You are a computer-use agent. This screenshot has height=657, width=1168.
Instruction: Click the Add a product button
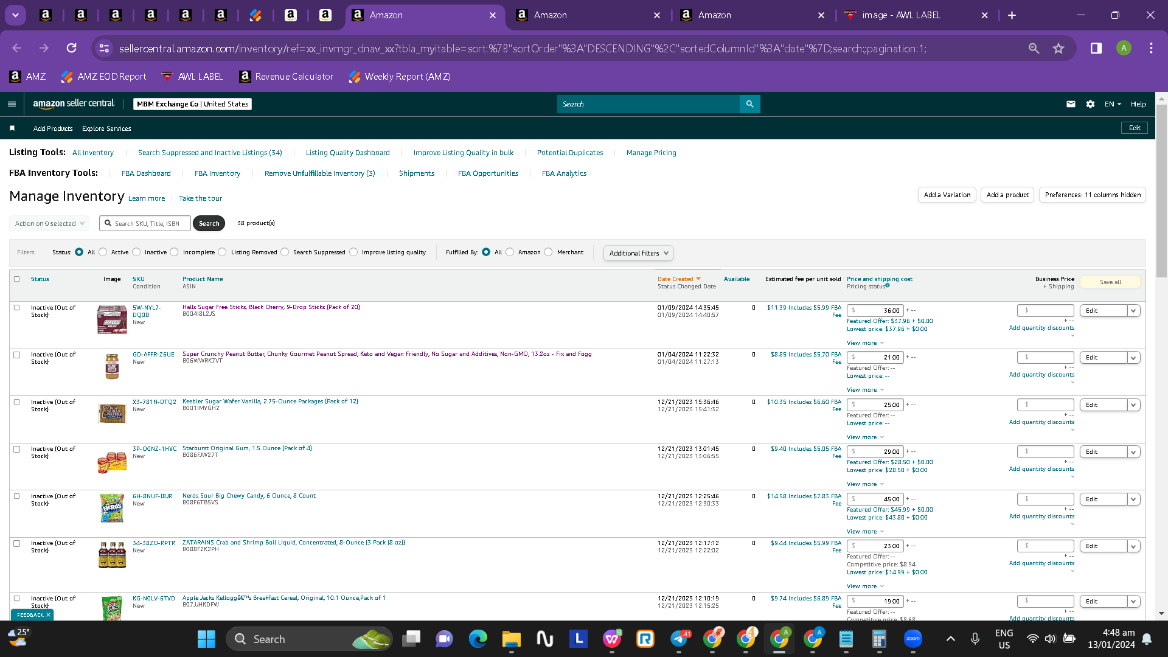point(1007,195)
